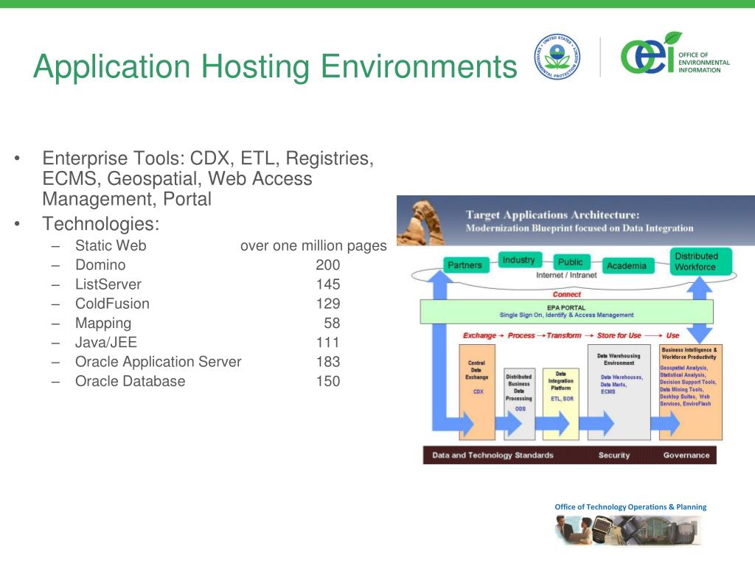Click the 'Application Hosting Environments' slide title
This screenshot has width=755, height=566.
pyautogui.click(x=275, y=66)
